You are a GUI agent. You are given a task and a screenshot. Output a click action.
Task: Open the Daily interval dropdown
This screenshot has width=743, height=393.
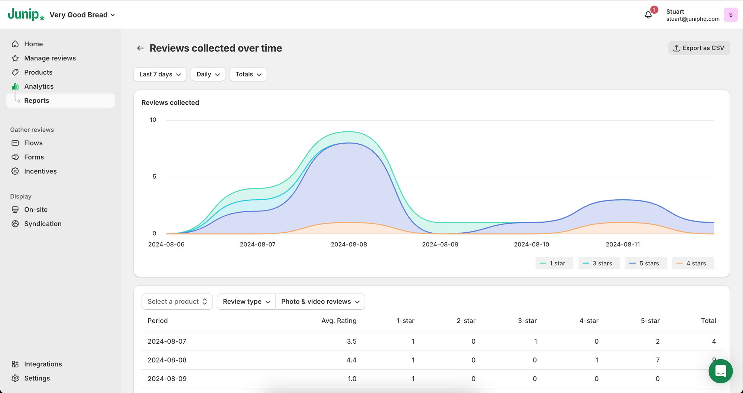pyautogui.click(x=208, y=74)
